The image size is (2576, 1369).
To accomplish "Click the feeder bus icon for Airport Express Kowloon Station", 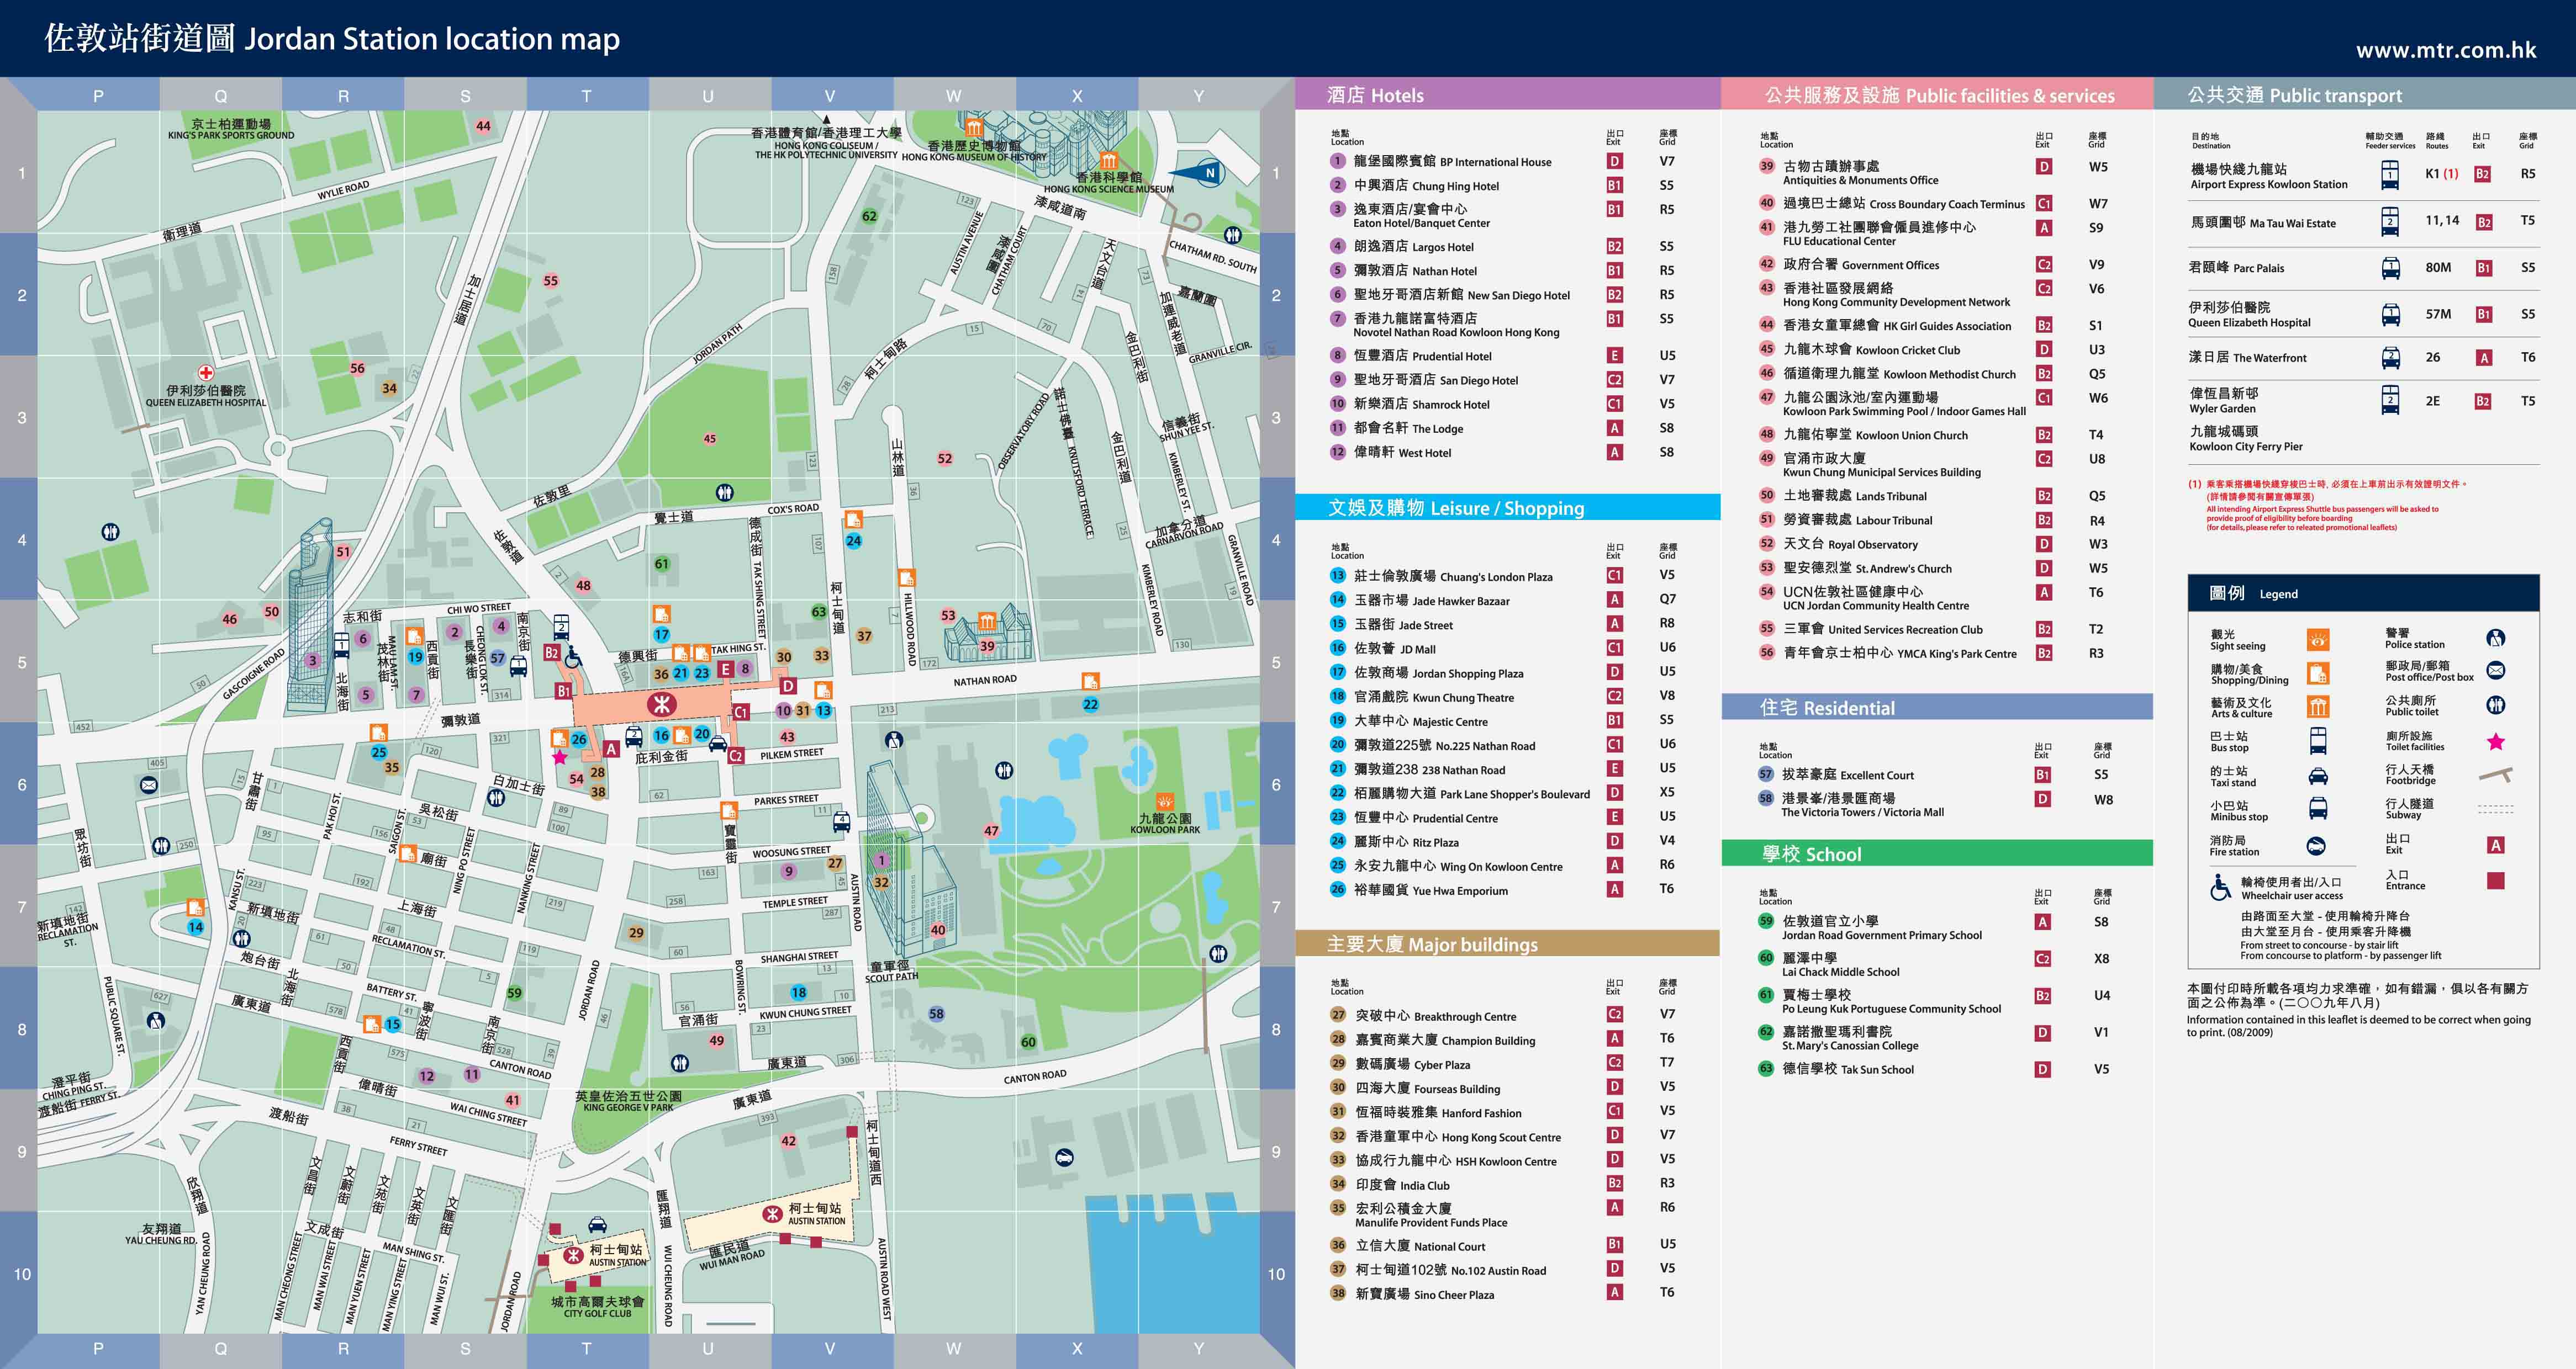I will 2390,175.
